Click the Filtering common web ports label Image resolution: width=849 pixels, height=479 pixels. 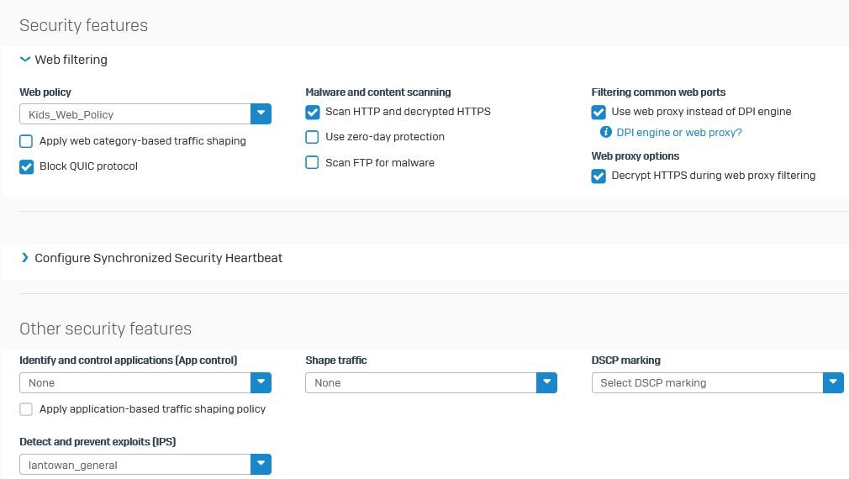658,92
